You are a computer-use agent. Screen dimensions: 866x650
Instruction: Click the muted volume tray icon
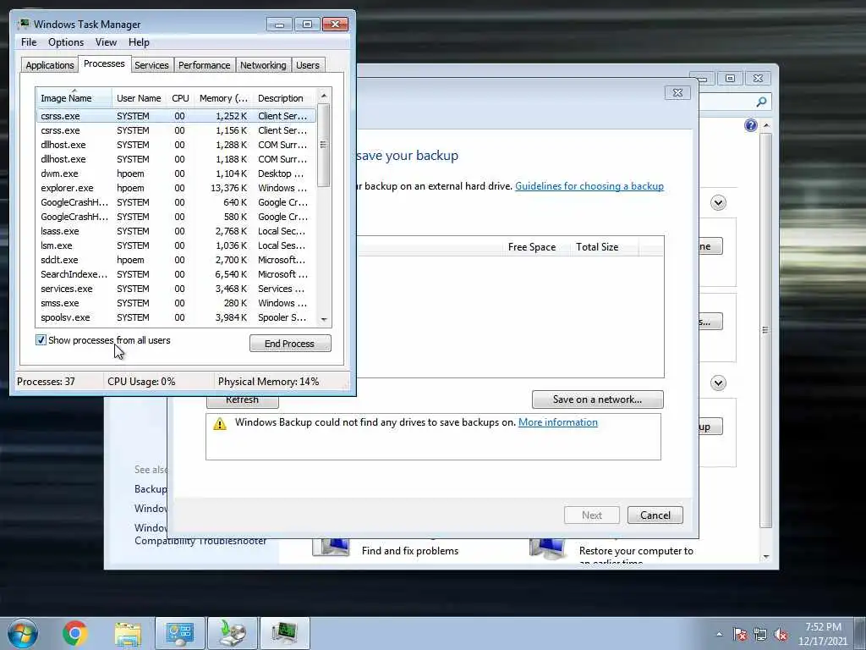(x=781, y=634)
